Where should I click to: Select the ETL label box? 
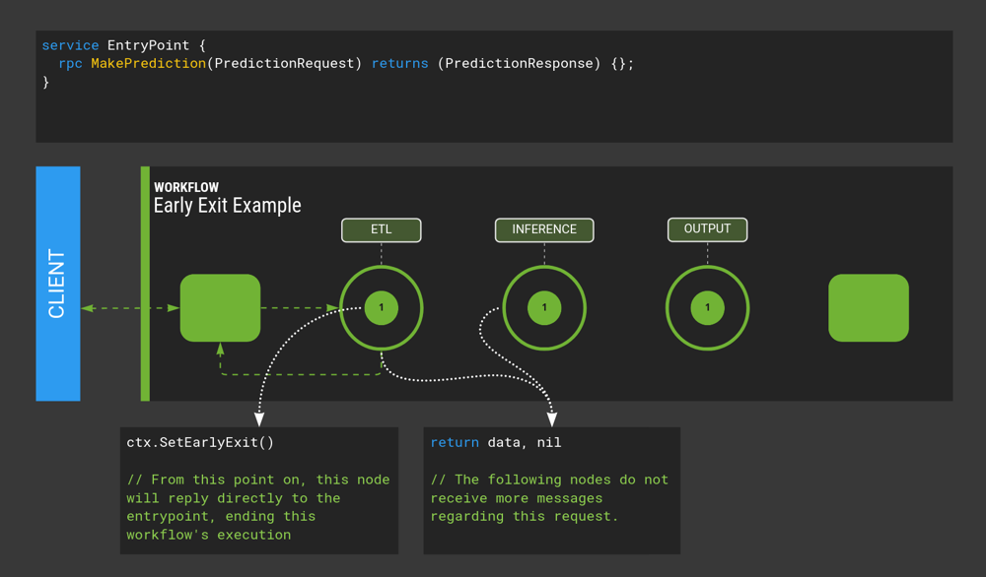[x=381, y=229]
